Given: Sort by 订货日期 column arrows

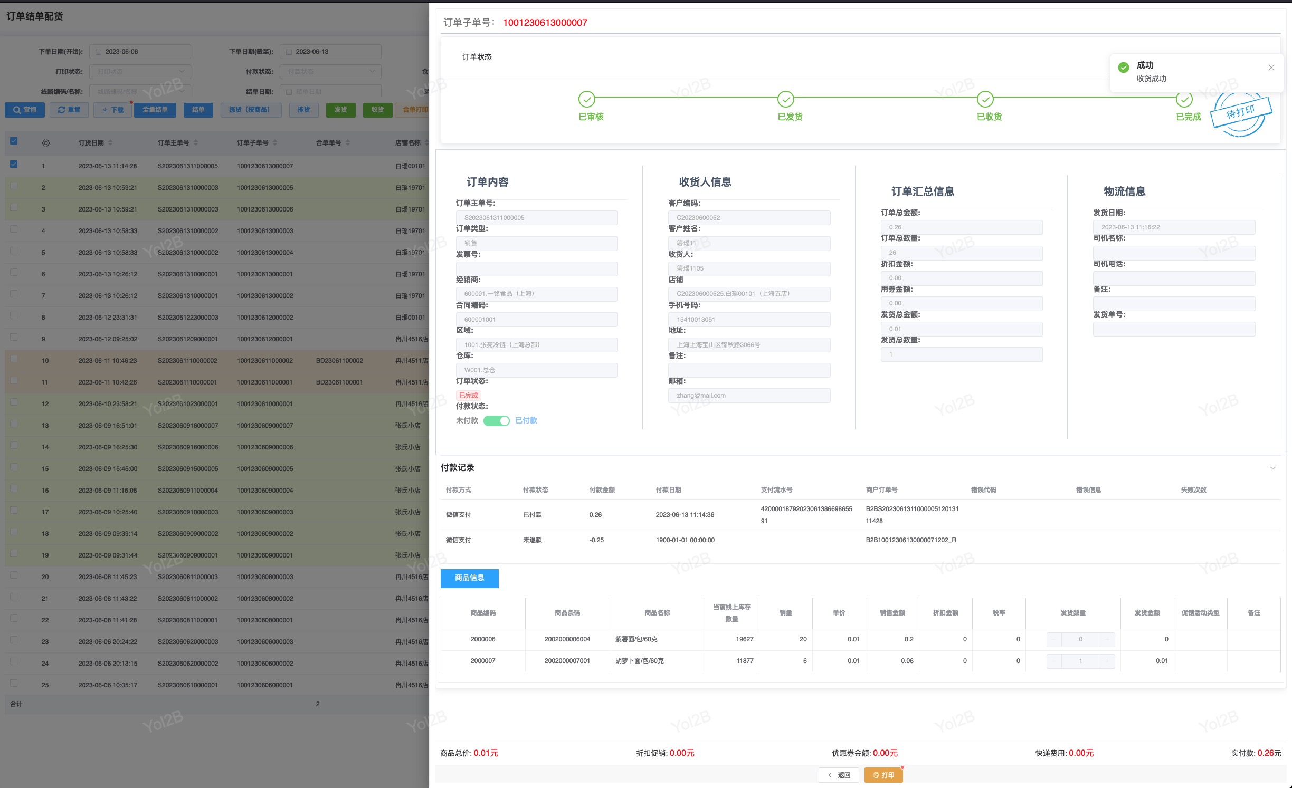Looking at the screenshot, I should click(x=110, y=143).
